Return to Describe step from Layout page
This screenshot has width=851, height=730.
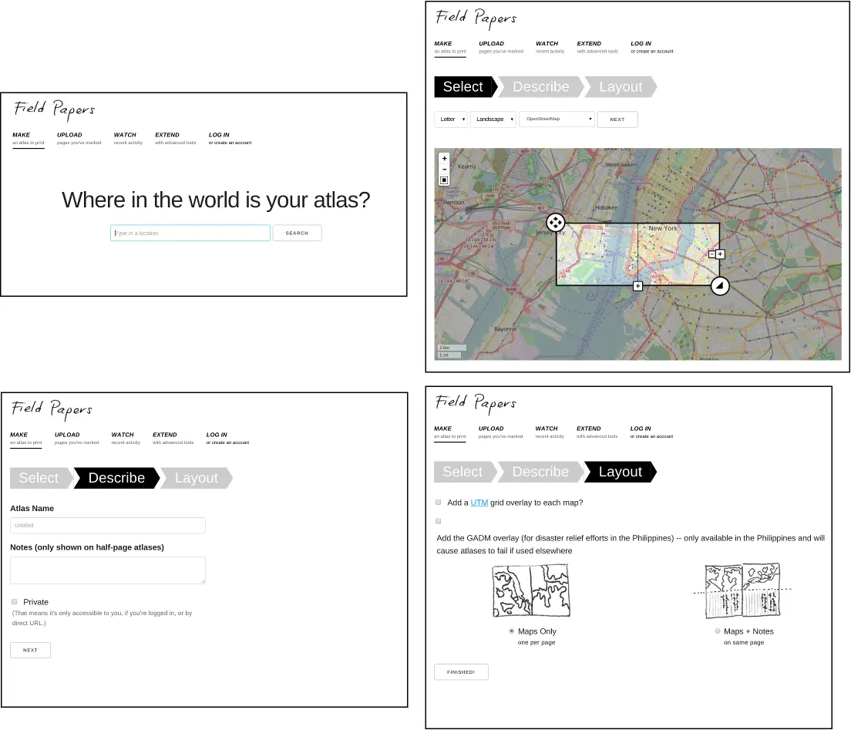point(540,473)
